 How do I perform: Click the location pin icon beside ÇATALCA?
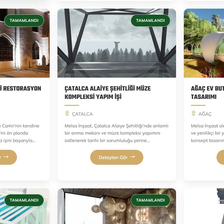click(67, 113)
